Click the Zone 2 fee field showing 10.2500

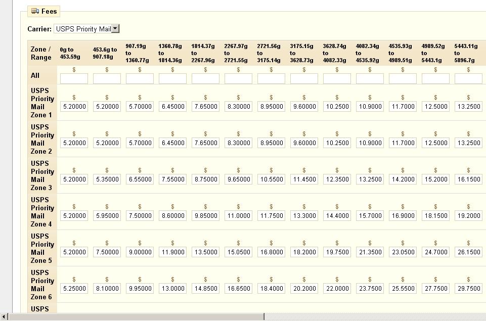coord(337,143)
